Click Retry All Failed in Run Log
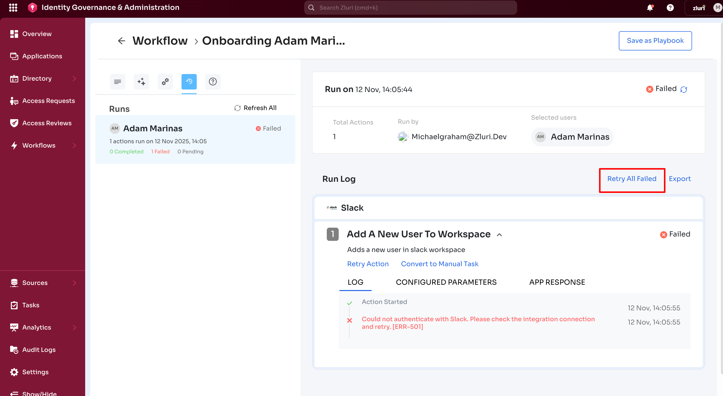The width and height of the screenshot is (723, 396). [632, 179]
